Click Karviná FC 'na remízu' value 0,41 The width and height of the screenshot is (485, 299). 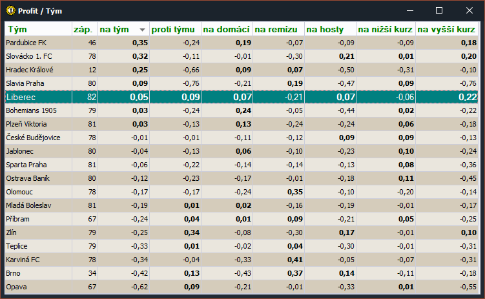click(x=295, y=260)
